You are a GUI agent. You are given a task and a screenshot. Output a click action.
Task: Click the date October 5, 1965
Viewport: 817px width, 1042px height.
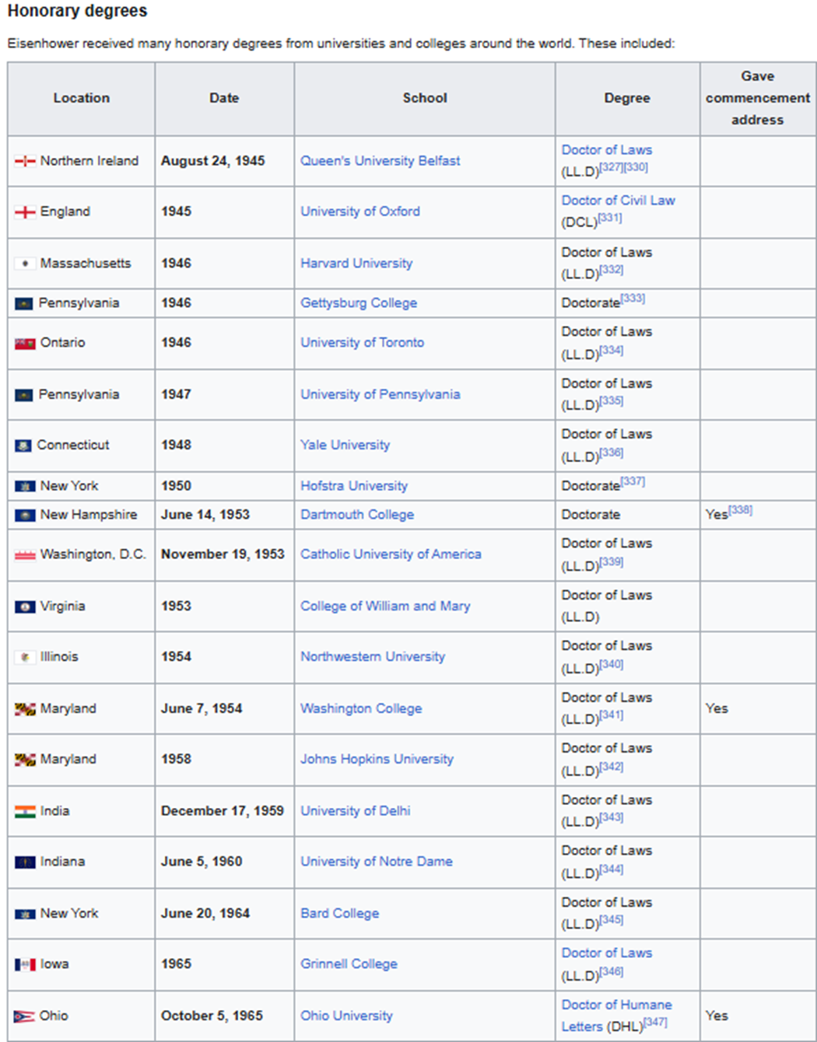coord(212,1016)
